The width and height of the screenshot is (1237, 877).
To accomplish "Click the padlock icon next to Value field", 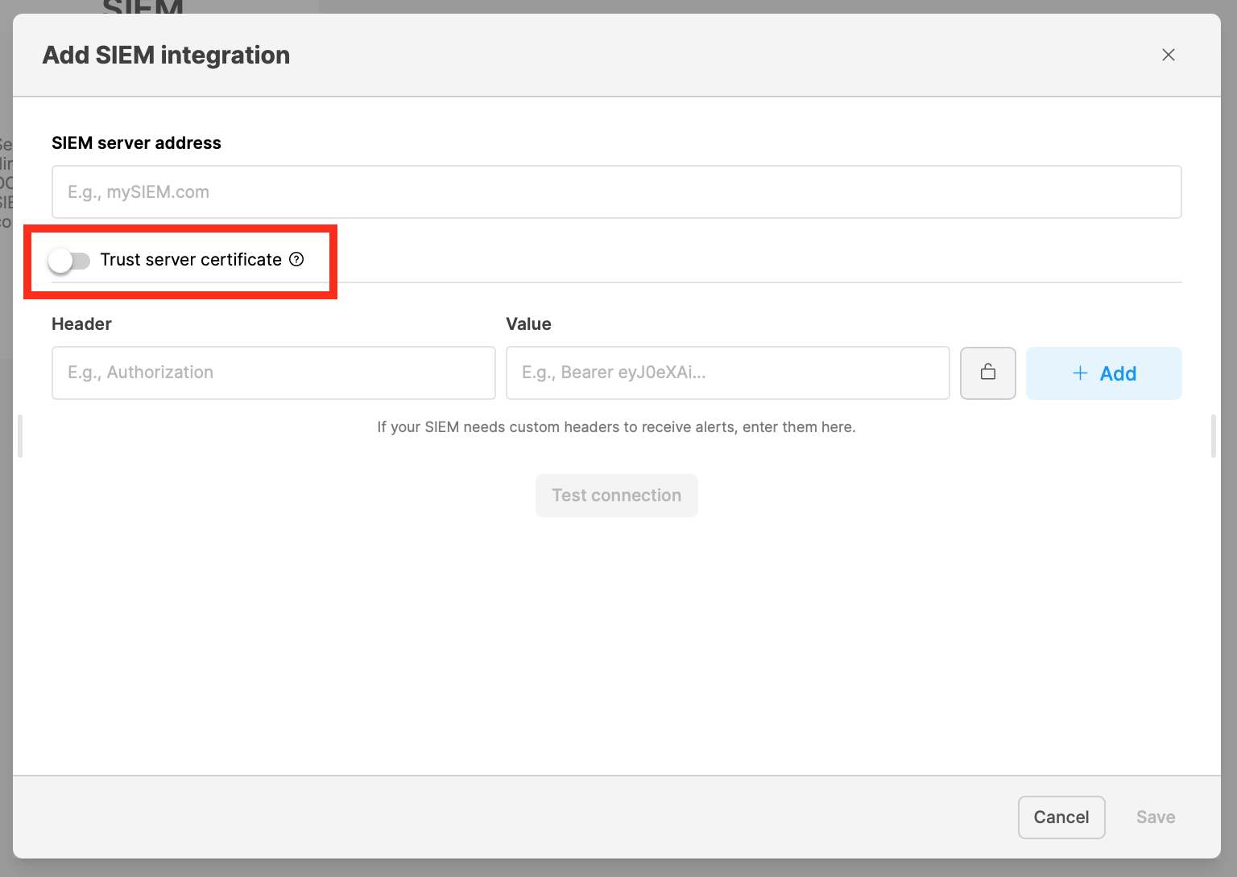I will (x=987, y=373).
